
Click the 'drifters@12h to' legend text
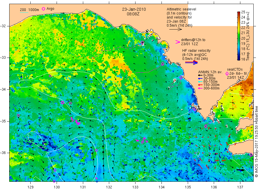pyautogui.click(x=193, y=40)
